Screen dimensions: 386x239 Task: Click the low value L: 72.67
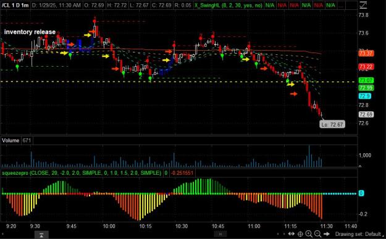click(139, 5)
